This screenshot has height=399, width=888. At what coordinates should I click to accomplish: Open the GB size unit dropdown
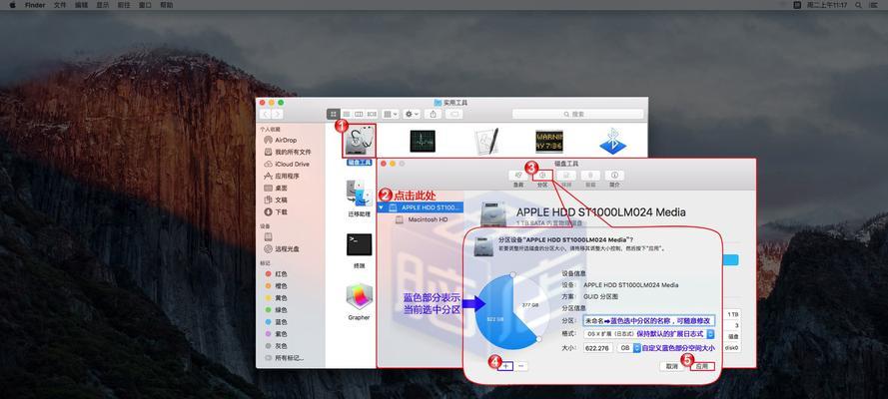[628, 348]
